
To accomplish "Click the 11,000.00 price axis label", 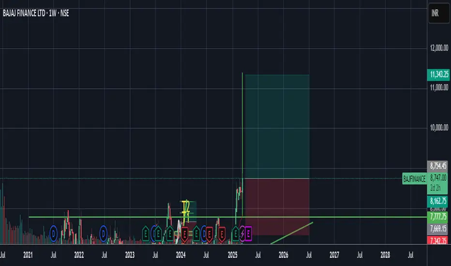I will (439, 88).
